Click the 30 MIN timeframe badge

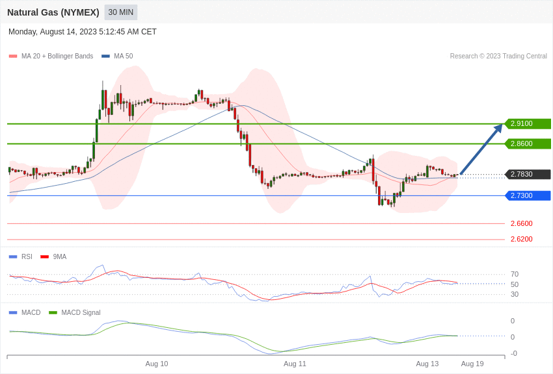point(120,12)
